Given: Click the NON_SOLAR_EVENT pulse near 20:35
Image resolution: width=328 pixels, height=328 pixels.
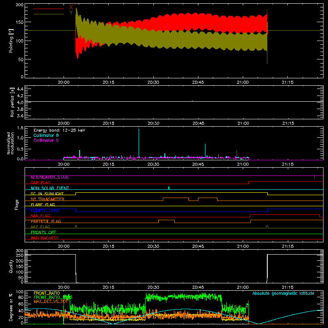Looking at the screenshot, I should click(169, 188).
